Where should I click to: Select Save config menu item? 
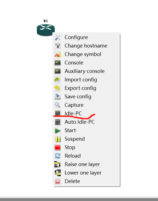point(78,97)
